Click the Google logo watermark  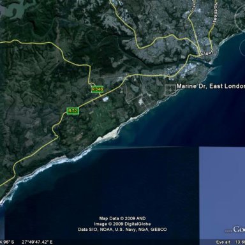239,230
